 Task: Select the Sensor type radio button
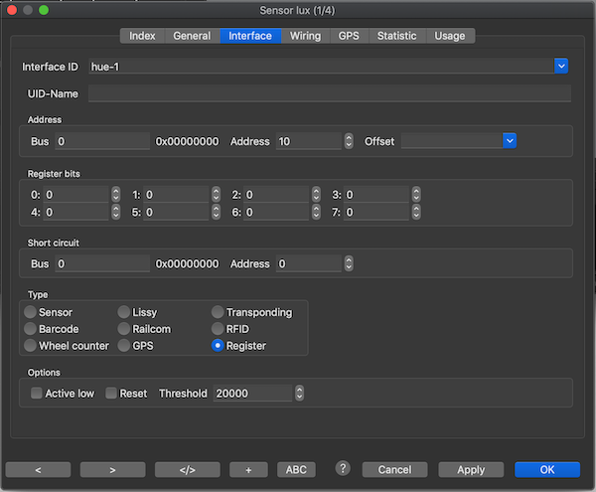click(x=31, y=312)
